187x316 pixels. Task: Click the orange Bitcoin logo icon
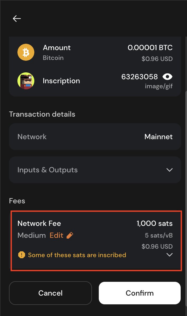(x=26, y=52)
